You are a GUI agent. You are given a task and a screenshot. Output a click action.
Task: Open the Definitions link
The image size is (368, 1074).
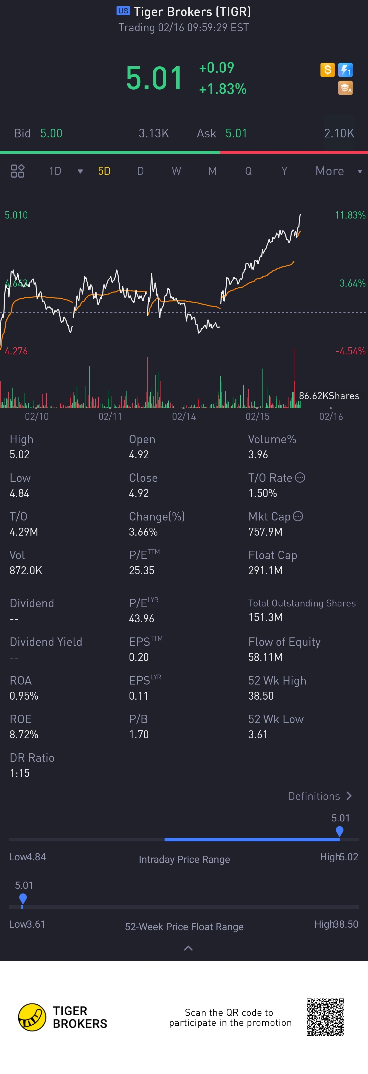[x=320, y=796]
